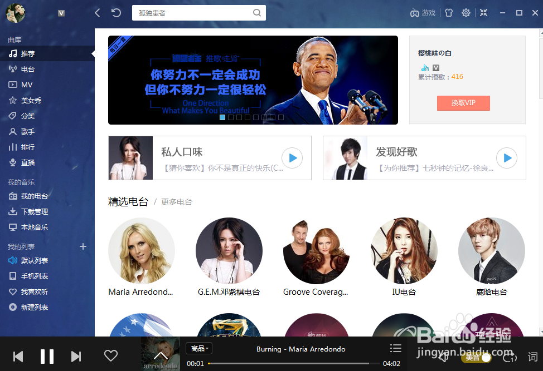Click username 樱桃味の白
The height and width of the screenshot is (371, 543).
(435, 53)
